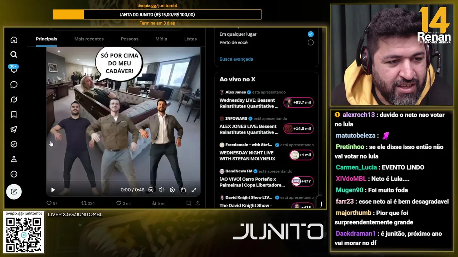Click chat username farr23
The height and width of the screenshot is (257, 458).
pos(345,202)
